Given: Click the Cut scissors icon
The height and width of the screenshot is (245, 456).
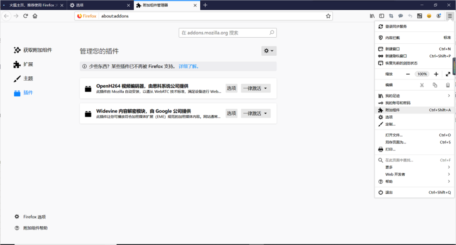Looking at the screenshot, I should pos(422,85).
